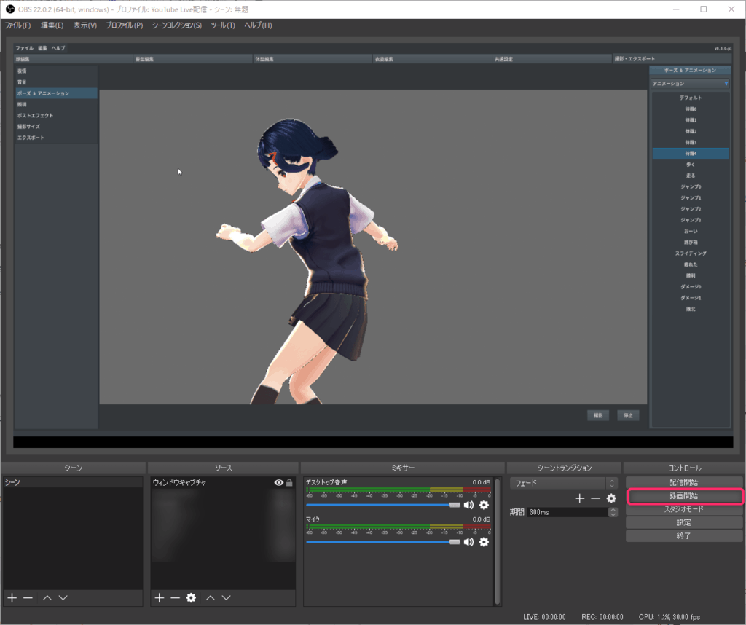Move the scene up in the Scenes list
Viewport: 746px width, 625px height.
click(x=47, y=597)
